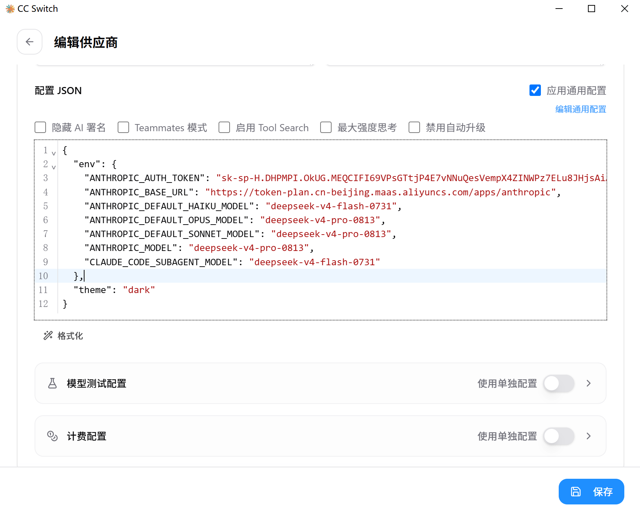The width and height of the screenshot is (640, 508).
Task: Click the coins icon for billing config
Action: click(x=52, y=436)
